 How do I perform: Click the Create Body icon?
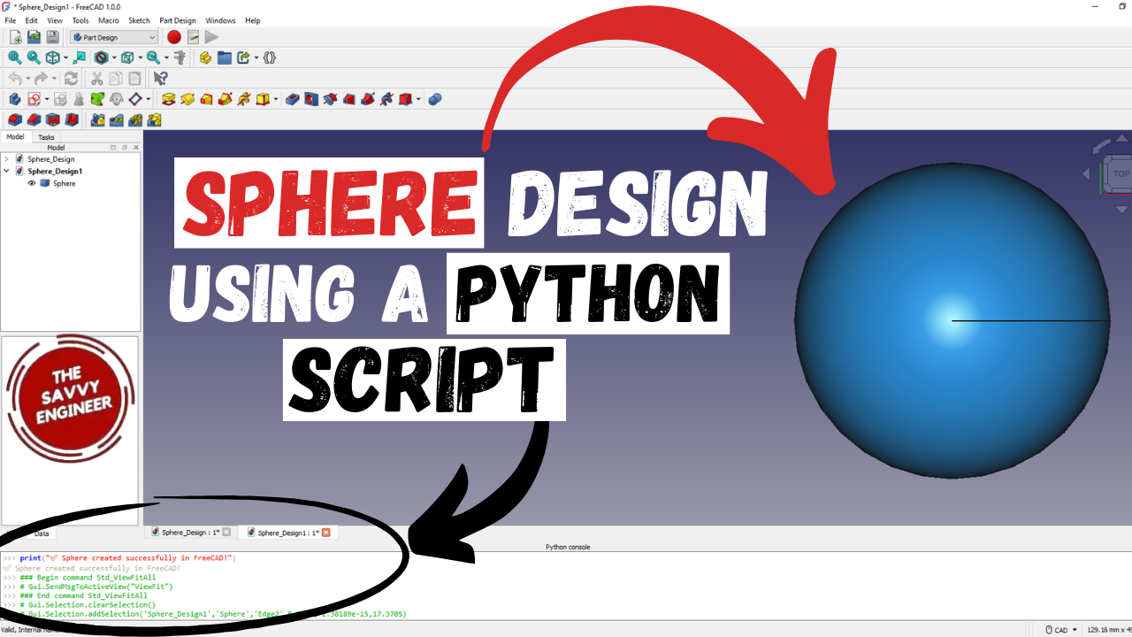point(14,99)
